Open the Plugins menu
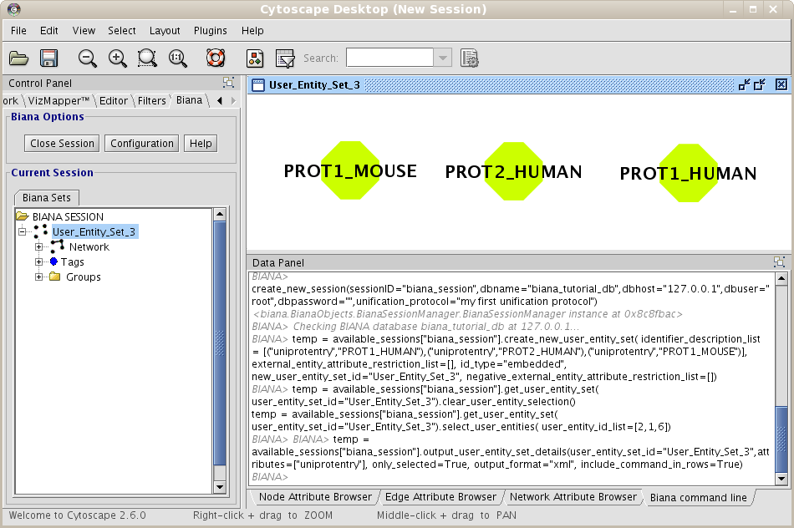The image size is (794, 528). tap(211, 31)
